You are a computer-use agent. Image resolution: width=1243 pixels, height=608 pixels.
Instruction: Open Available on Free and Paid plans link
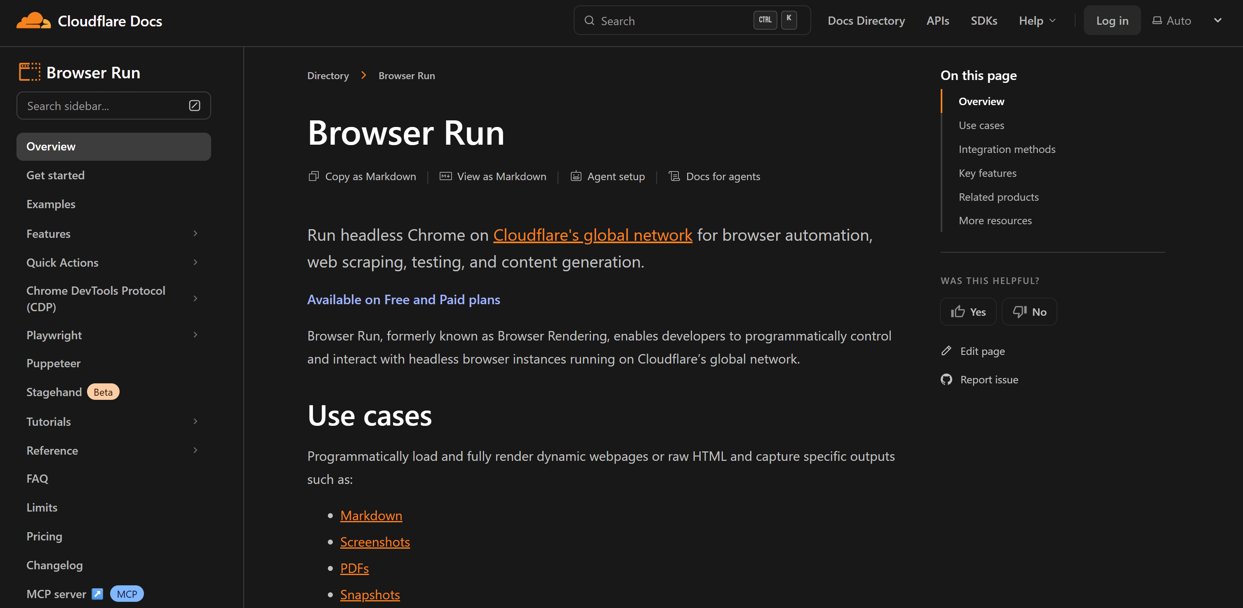[x=403, y=299]
